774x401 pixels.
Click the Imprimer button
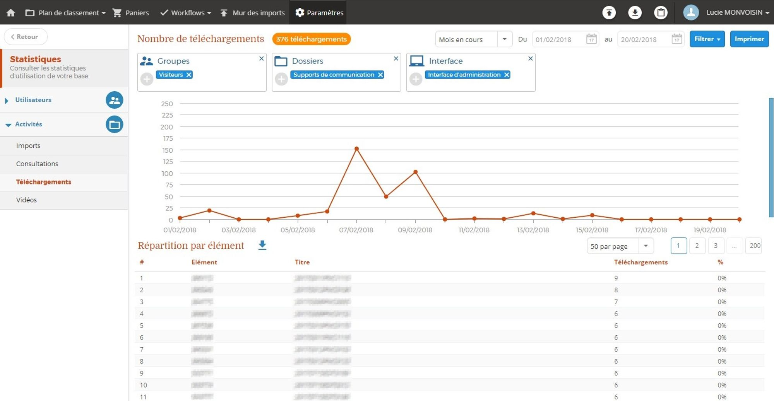(x=749, y=39)
